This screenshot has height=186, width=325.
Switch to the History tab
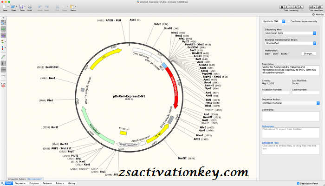pyautogui.click(x=71, y=183)
